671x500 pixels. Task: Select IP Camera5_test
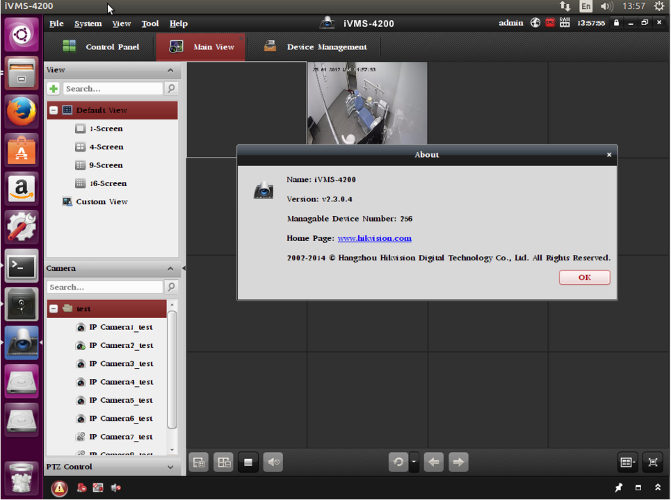[x=121, y=401]
